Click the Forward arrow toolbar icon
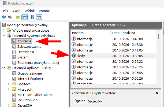 point(10,17)
